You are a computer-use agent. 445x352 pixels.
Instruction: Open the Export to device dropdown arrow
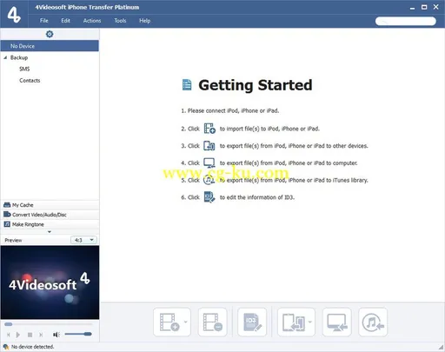coord(310,322)
